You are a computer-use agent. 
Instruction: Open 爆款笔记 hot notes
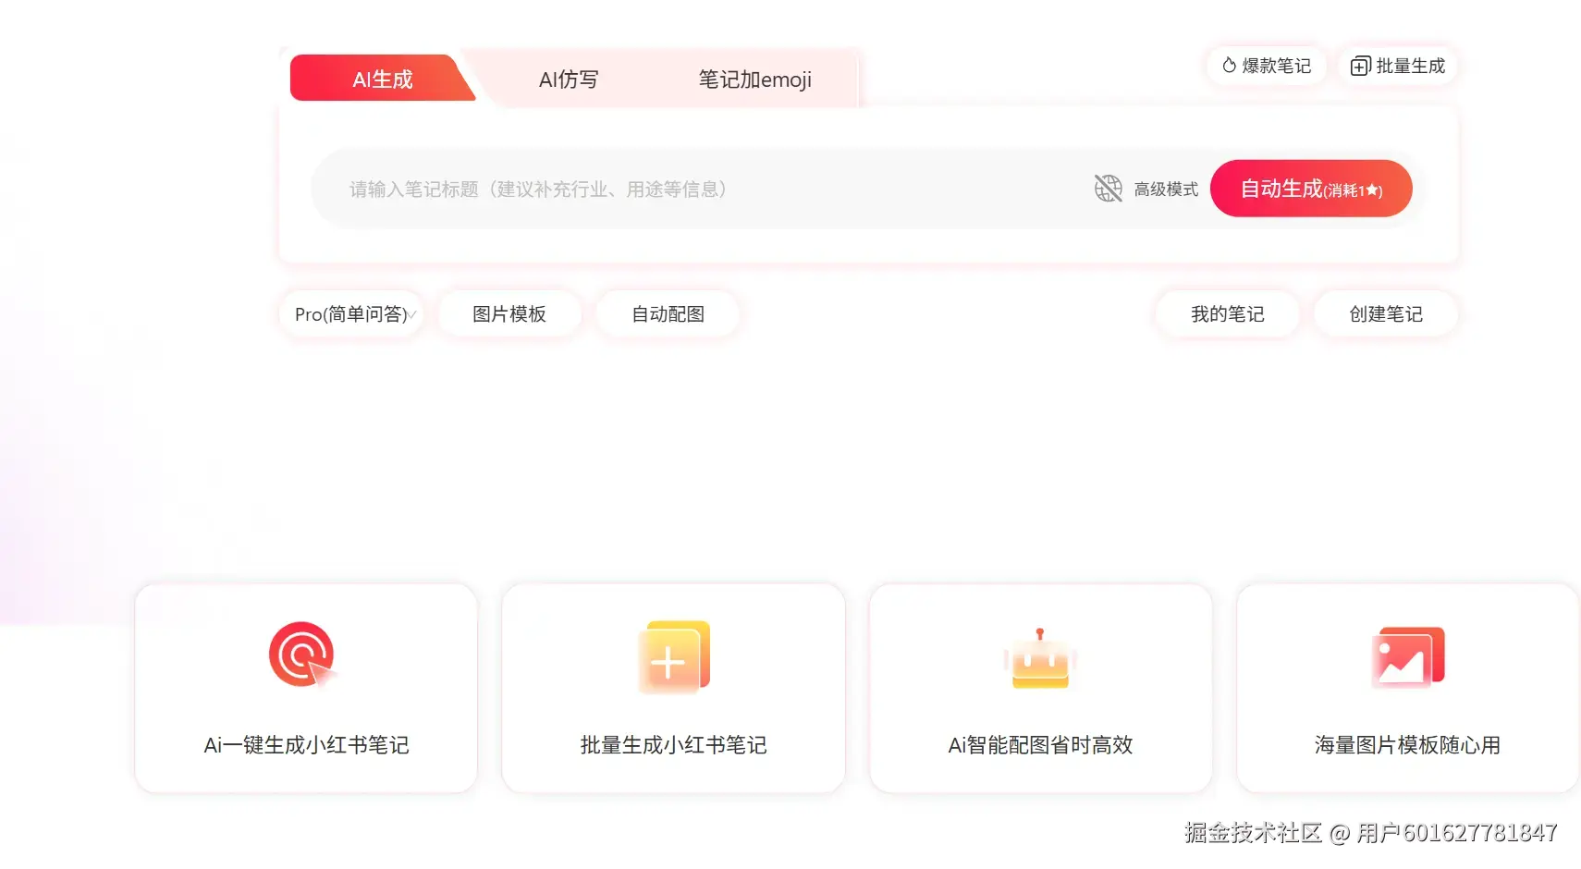(1266, 66)
